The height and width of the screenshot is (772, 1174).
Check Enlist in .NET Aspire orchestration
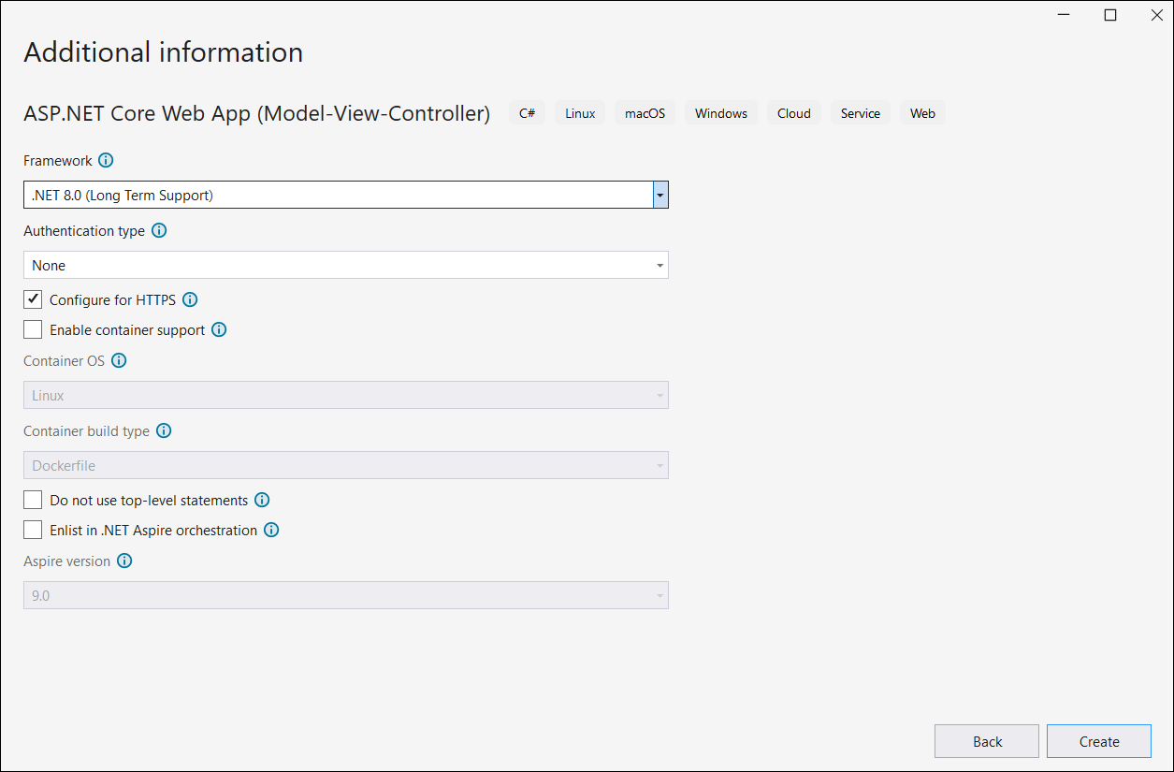point(33,530)
